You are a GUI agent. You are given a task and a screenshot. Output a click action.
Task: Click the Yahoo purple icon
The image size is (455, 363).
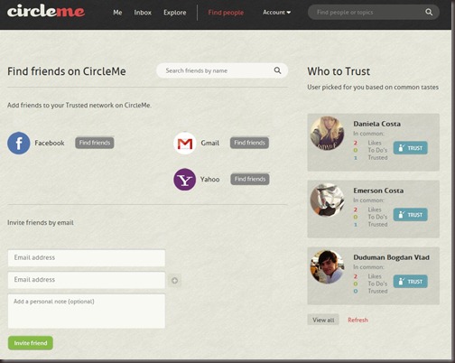(185, 180)
